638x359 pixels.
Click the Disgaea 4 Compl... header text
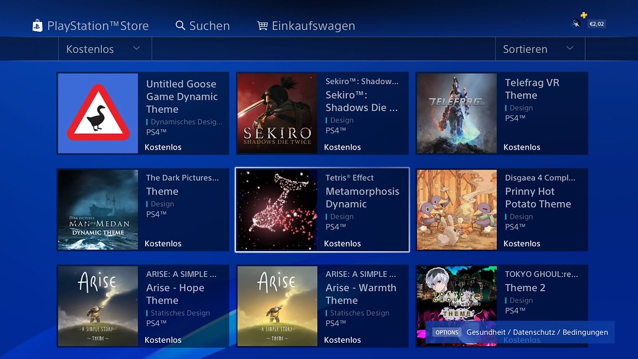[x=540, y=178]
